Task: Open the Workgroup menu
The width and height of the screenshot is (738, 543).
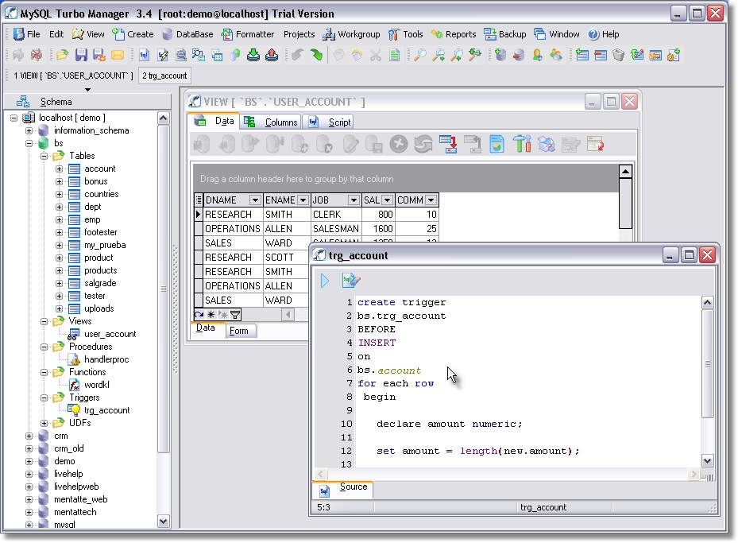Action: [351, 34]
